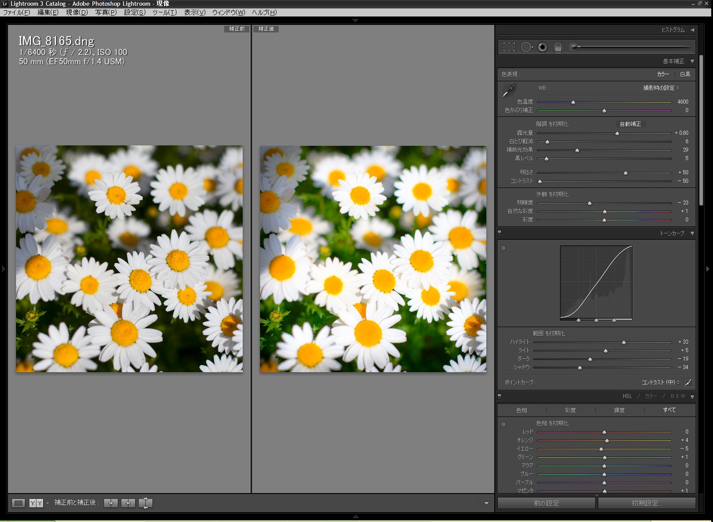Switch to Loupe view in toolbar

click(x=18, y=503)
